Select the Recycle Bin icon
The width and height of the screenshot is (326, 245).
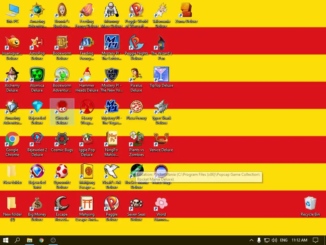(x=310, y=207)
